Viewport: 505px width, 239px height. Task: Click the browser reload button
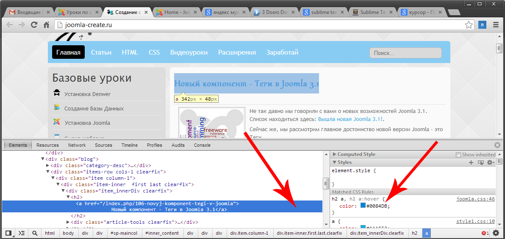click(34, 25)
